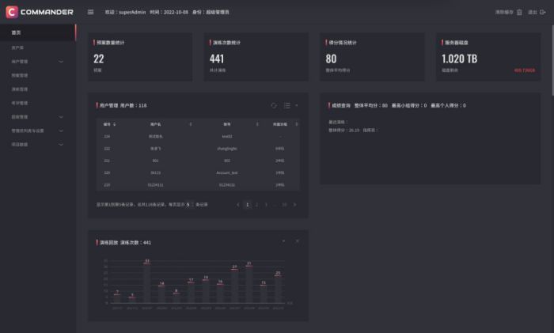Screen dimensions: 554x333
Task: Jump to last page 16 in pagination
Action: [x=284, y=204]
